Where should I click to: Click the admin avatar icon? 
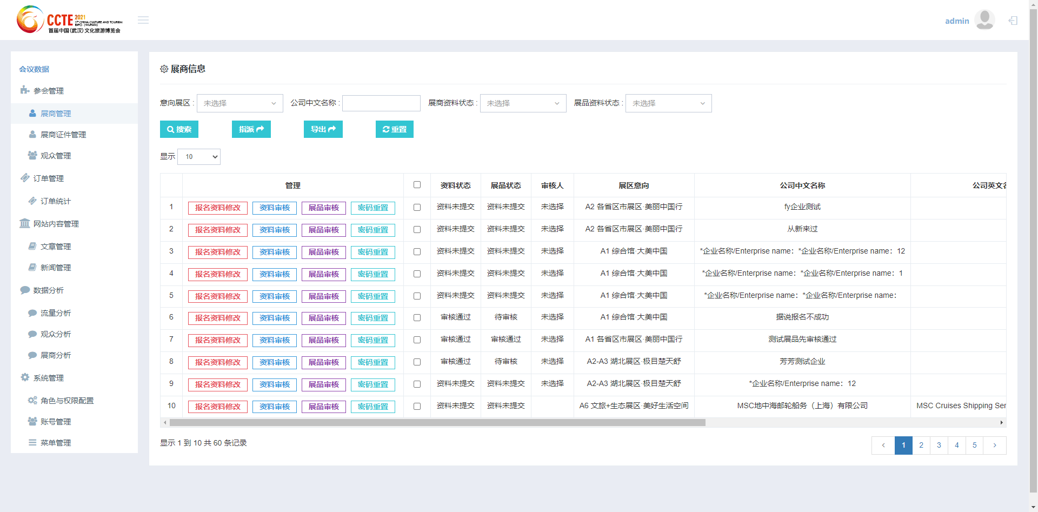click(984, 20)
